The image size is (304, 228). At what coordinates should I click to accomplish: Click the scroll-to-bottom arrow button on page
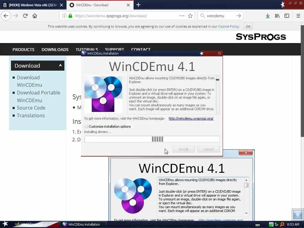297,214
